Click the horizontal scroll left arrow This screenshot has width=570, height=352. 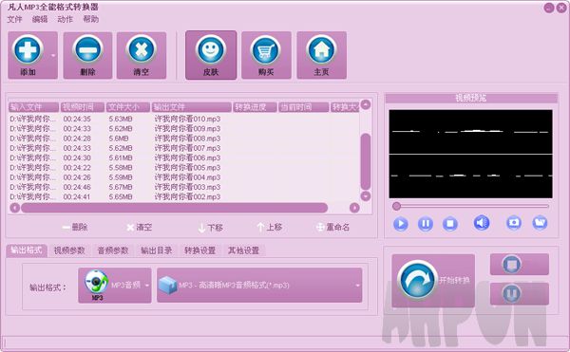point(15,208)
